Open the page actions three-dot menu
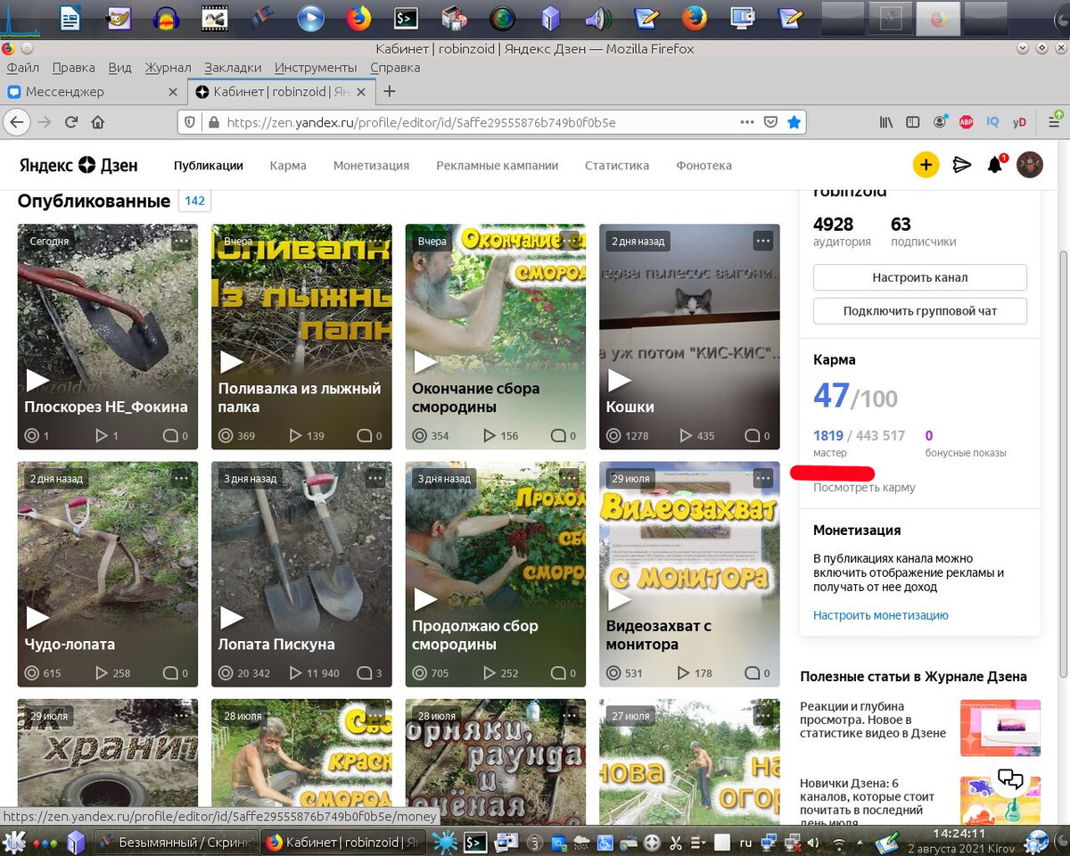This screenshot has height=856, width=1070. pos(747,122)
